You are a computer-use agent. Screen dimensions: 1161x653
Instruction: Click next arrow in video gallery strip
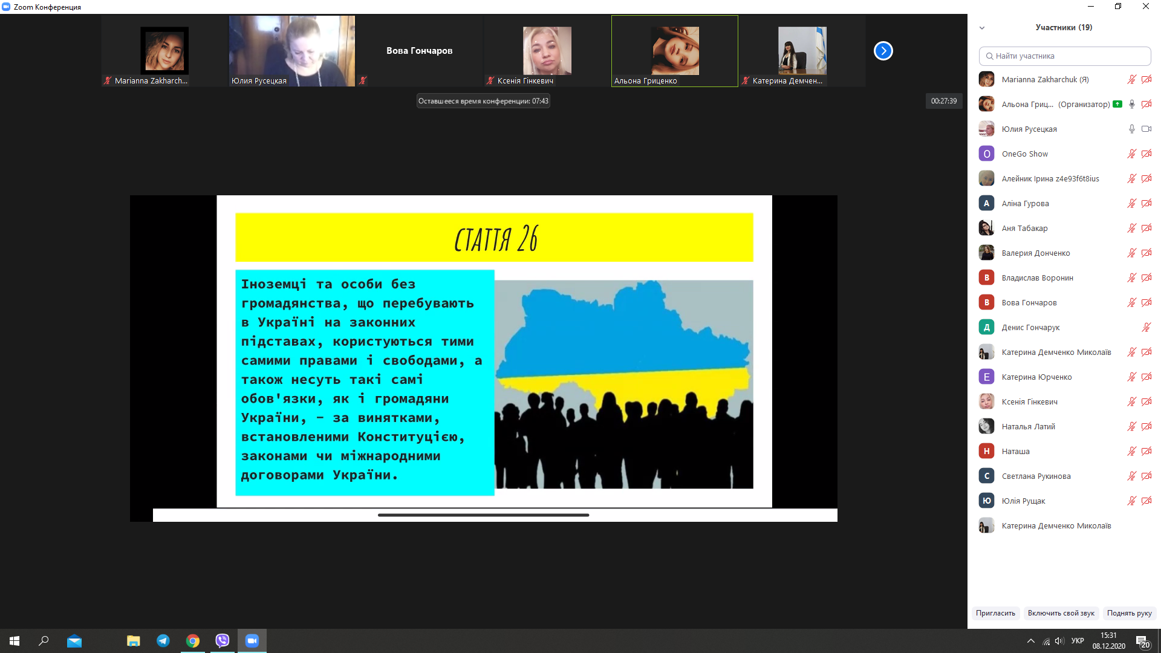coord(883,51)
